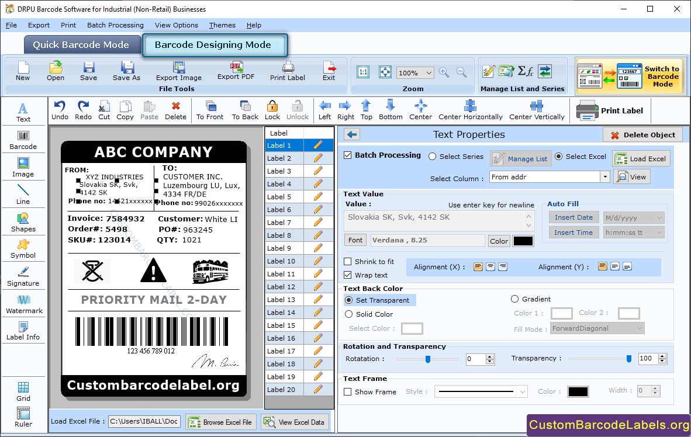Uncheck the Batch Processing checkbox

348,155
